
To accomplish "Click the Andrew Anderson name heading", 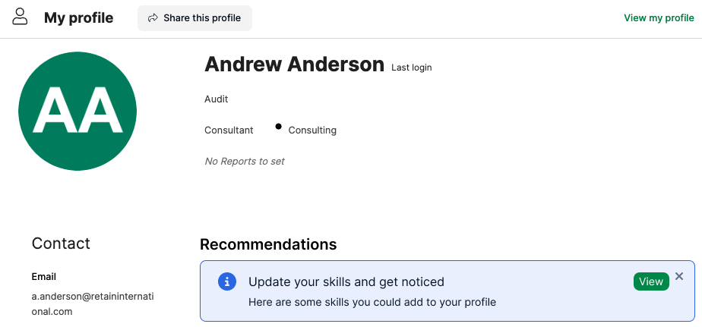I will [294, 64].
